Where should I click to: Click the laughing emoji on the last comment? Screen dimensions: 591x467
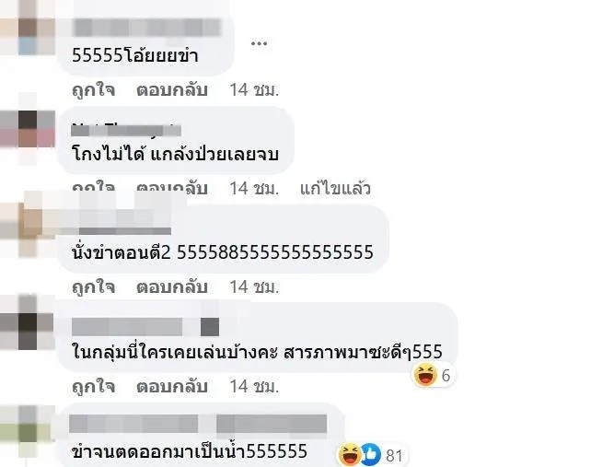pyautogui.click(x=350, y=454)
